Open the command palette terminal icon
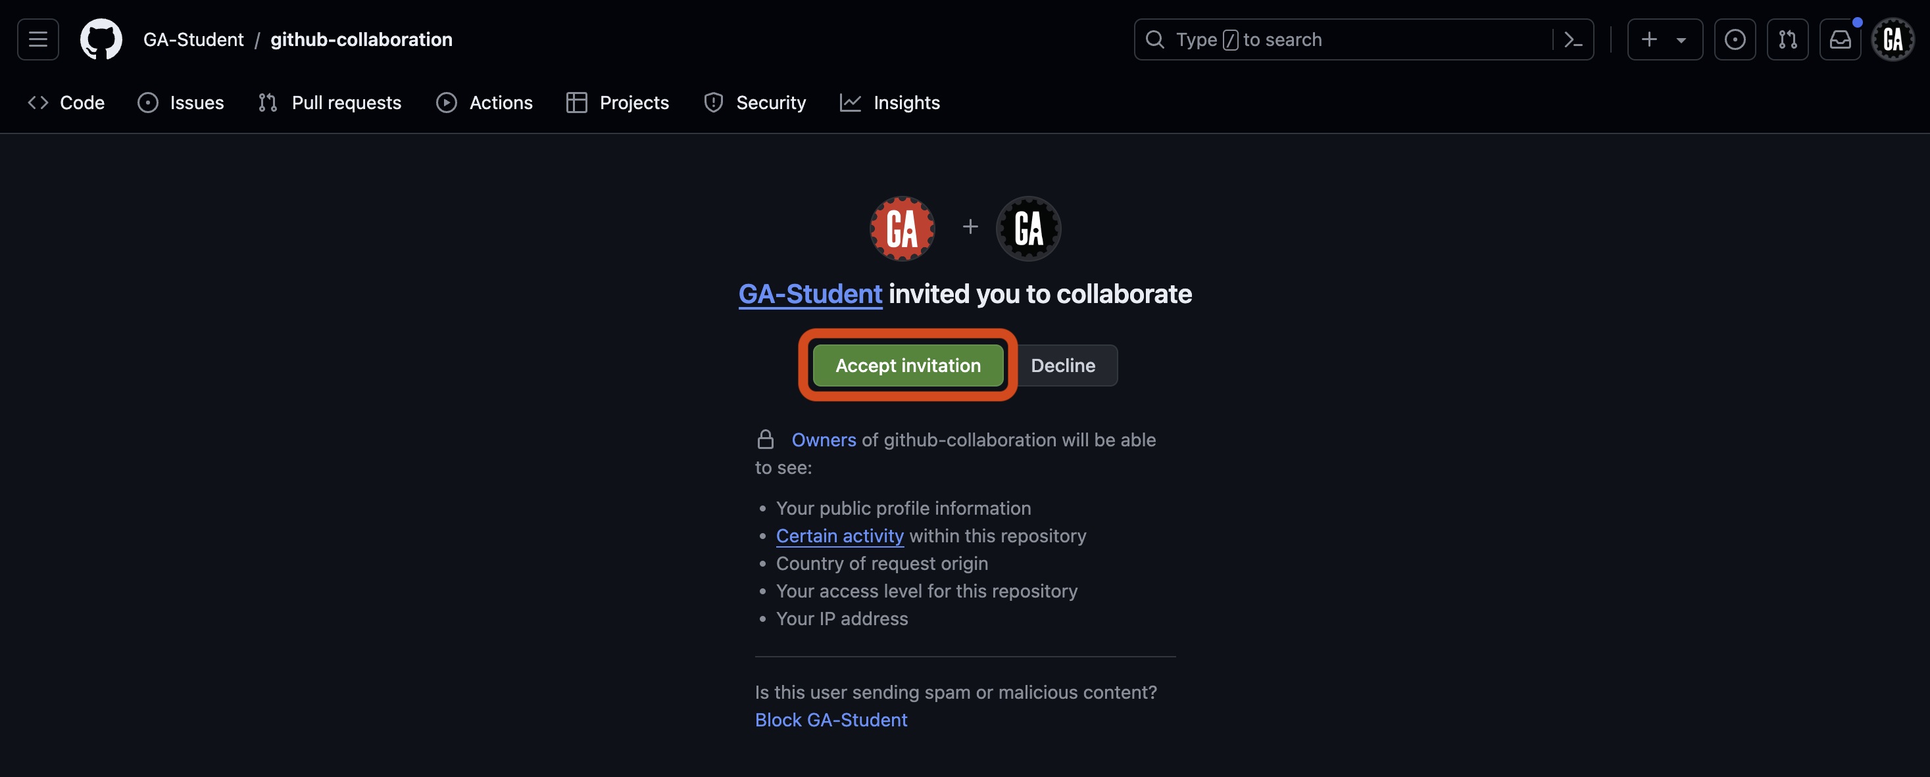 click(1573, 39)
